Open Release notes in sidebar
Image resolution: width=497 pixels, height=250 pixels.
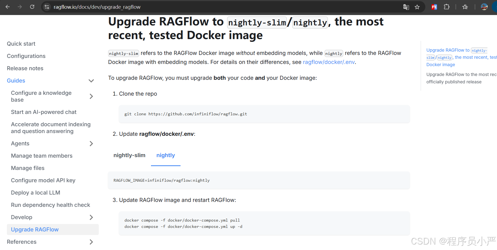coord(25,68)
